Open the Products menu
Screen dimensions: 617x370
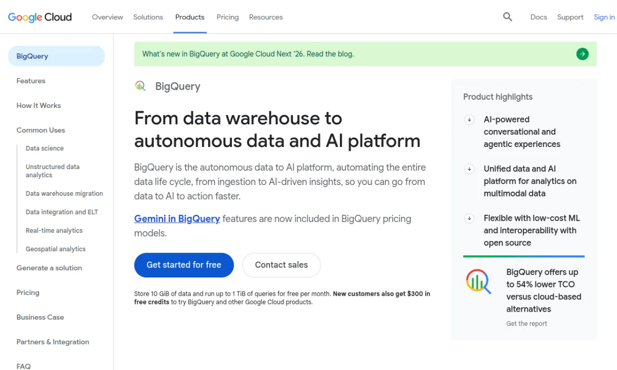coord(190,17)
